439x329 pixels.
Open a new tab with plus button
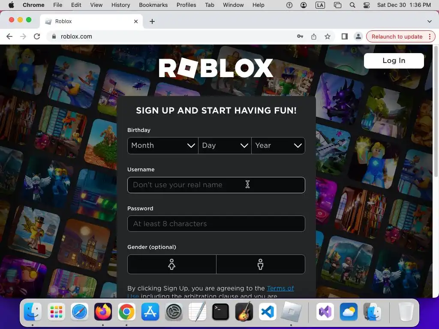[152, 21]
